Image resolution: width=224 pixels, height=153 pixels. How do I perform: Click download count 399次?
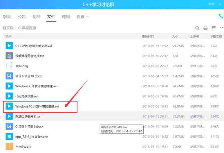[x=215, y=106]
